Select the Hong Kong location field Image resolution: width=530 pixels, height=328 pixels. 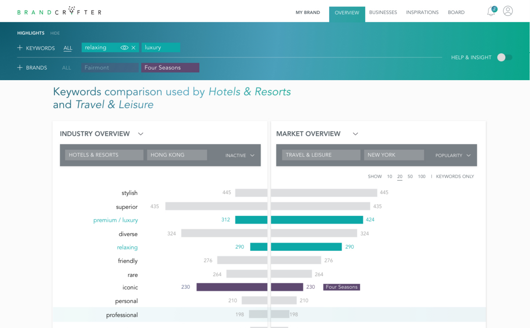click(177, 155)
